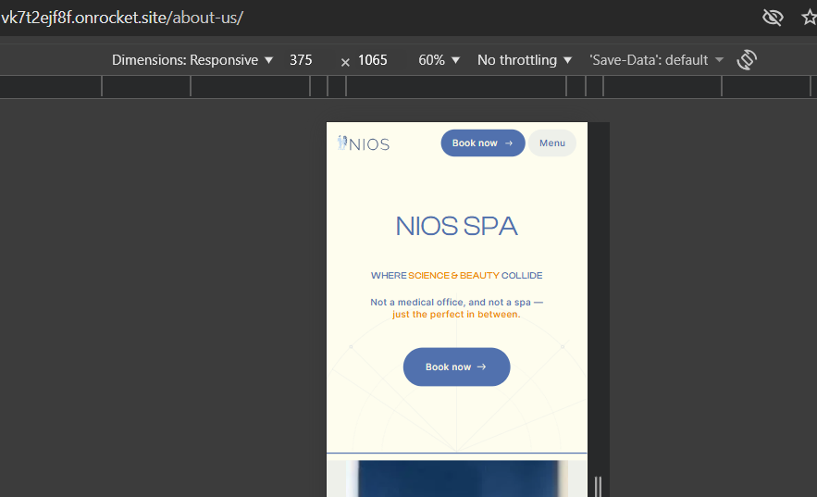Click the blue image at the page bottom
The height and width of the screenshot is (497, 817).
pyautogui.click(x=456, y=478)
